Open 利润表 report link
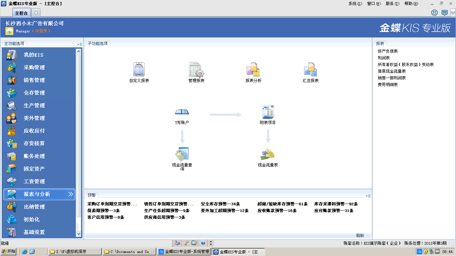456x256 pixels. (384, 58)
